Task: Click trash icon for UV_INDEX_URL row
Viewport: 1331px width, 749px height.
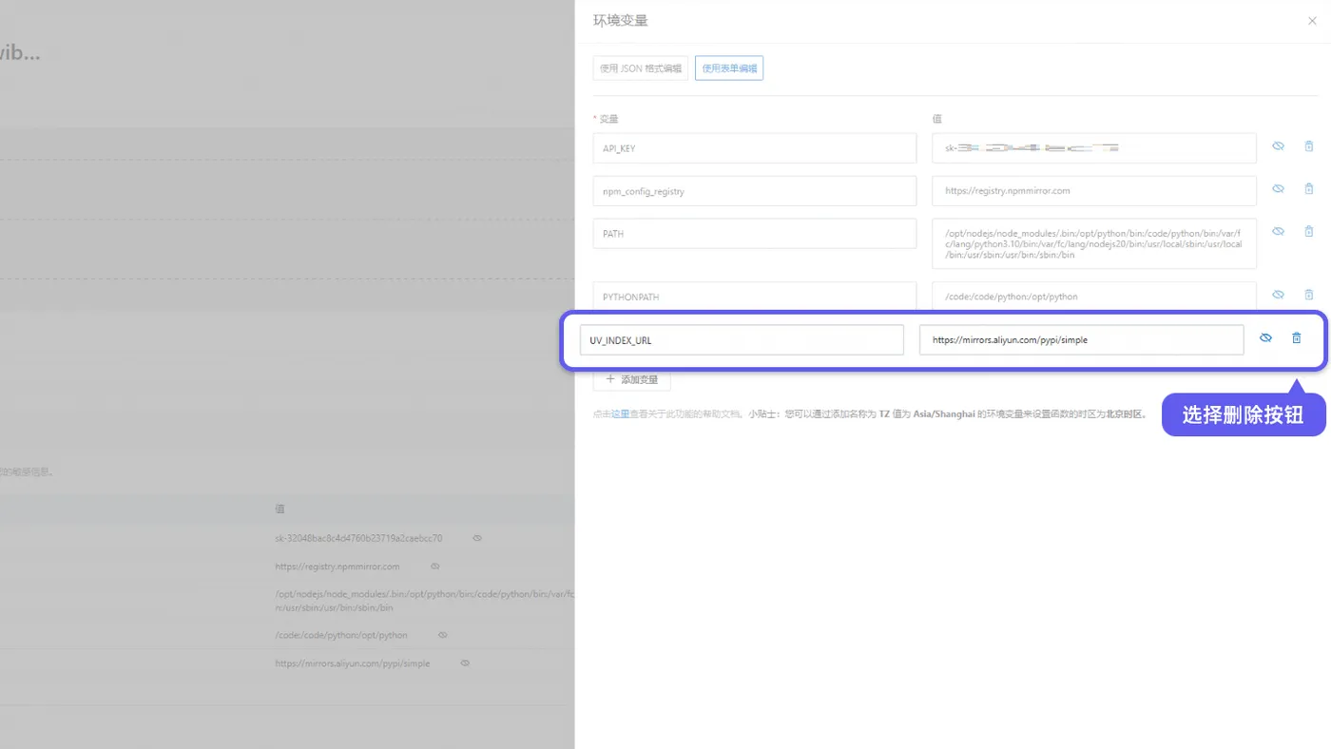Action: (x=1296, y=338)
